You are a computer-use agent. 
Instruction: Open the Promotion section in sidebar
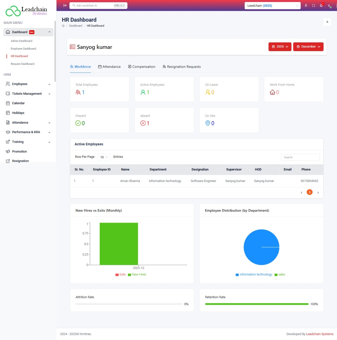tap(19, 151)
